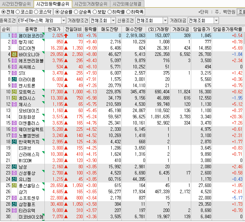
Task: Click the 증 badge icon for 웨이브일렉트
Action: tap(14, 129)
